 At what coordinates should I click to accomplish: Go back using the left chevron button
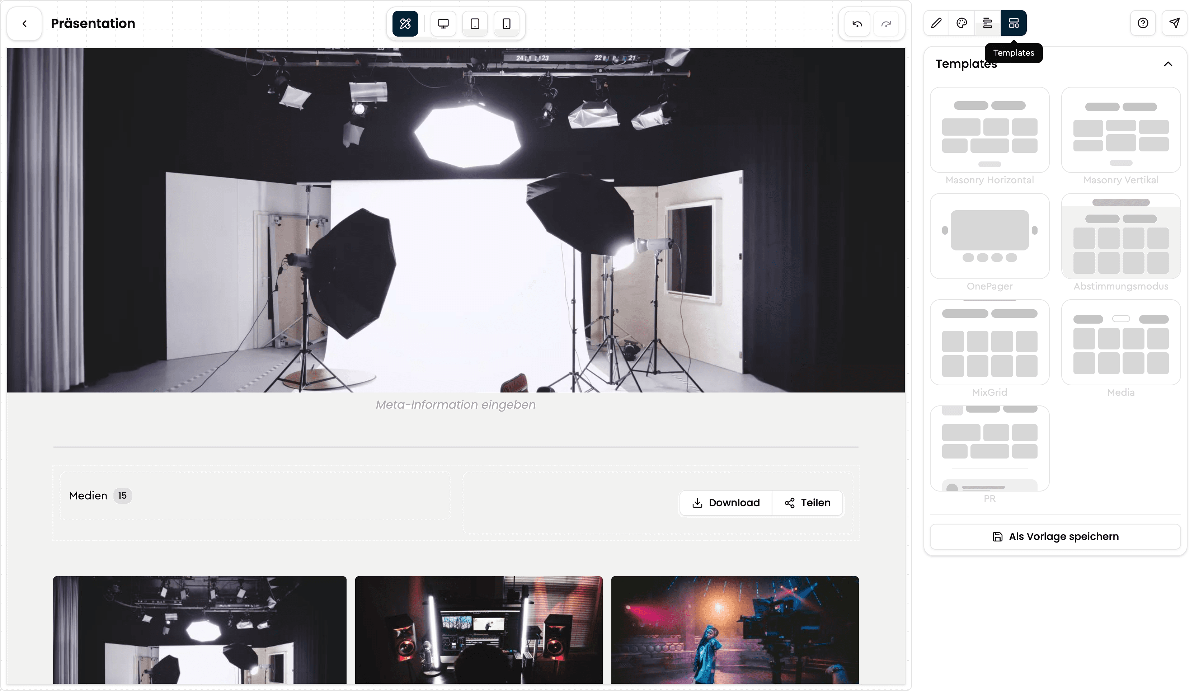(x=25, y=23)
